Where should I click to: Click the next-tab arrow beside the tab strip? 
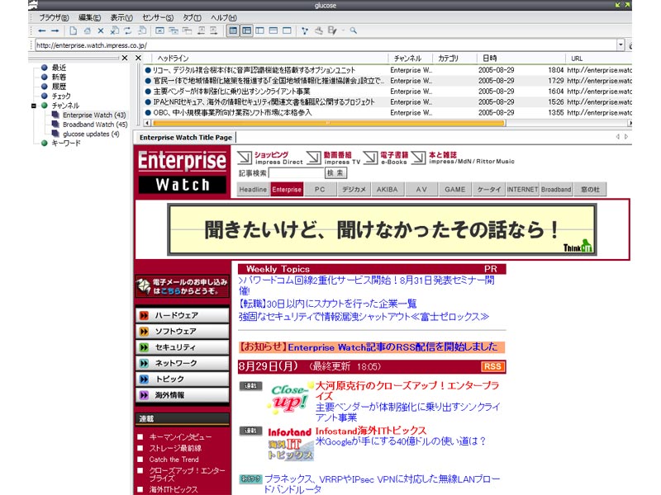(626, 137)
